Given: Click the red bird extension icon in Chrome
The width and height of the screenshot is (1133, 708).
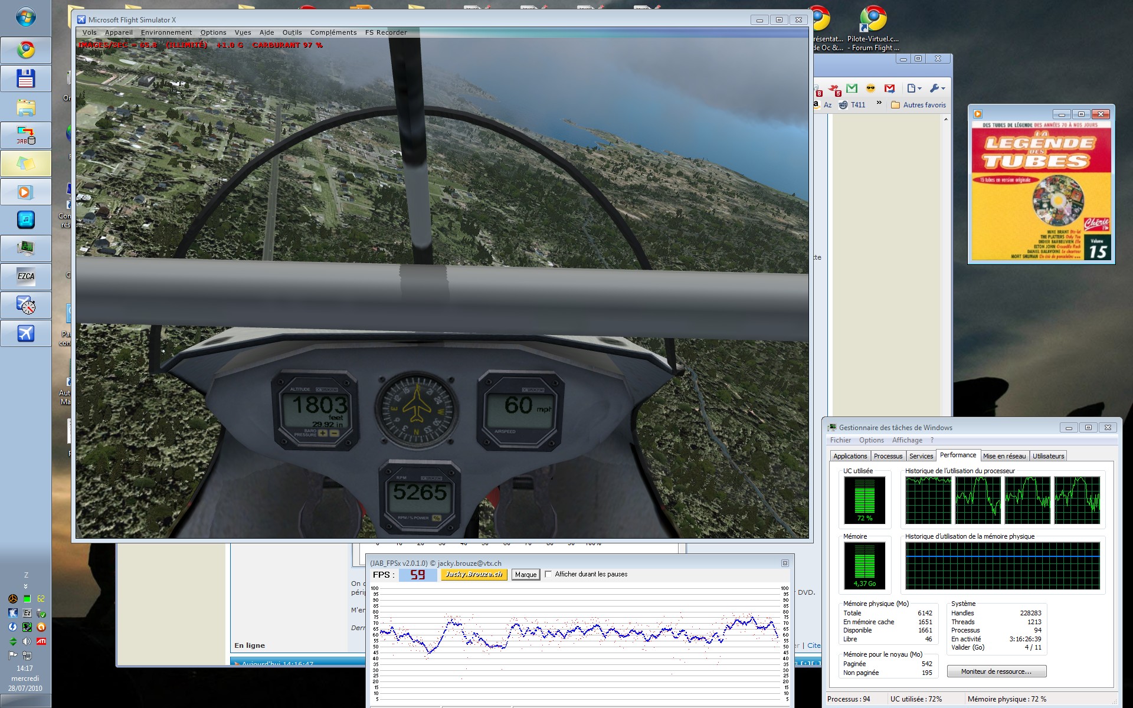Looking at the screenshot, I should coord(834,89).
